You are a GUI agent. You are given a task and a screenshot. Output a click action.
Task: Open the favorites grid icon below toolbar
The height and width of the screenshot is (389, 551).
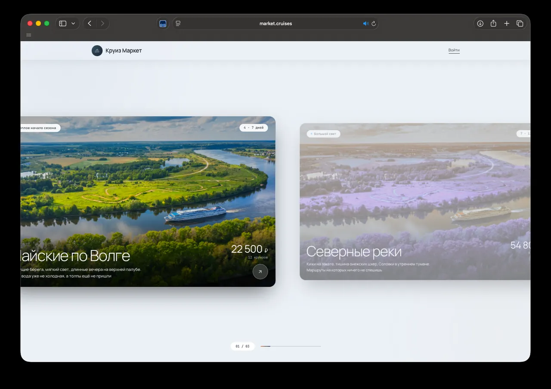(x=29, y=35)
